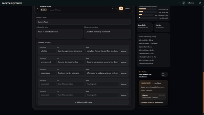Click 'Selected Find Cofounders' activity entry
Image resolution: width=204 pixels, height=115 pixels.
(148, 43)
